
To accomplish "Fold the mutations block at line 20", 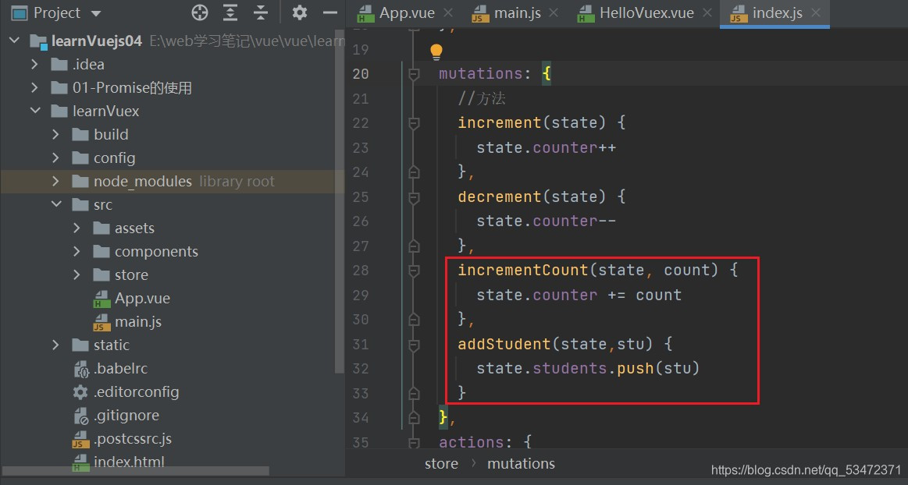I will tap(414, 74).
